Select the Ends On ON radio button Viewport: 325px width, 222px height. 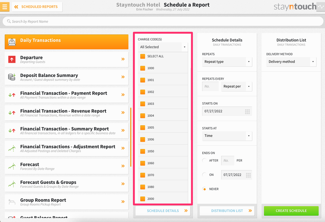pyautogui.click(x=205, y=175)
